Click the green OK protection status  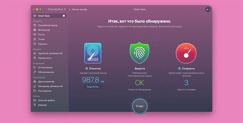(x=140, y=83)
